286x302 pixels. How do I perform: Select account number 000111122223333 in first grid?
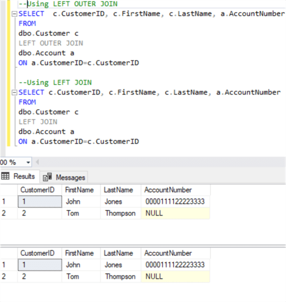click(x=175, y=202)
